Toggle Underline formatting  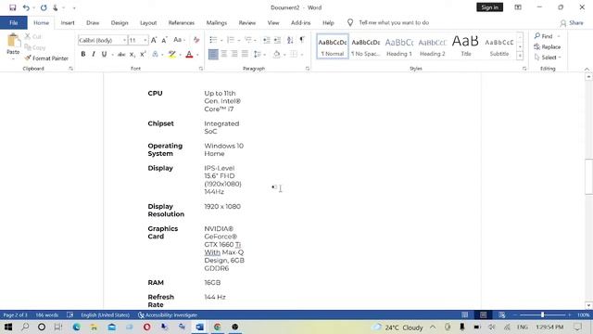coord(104,55)
